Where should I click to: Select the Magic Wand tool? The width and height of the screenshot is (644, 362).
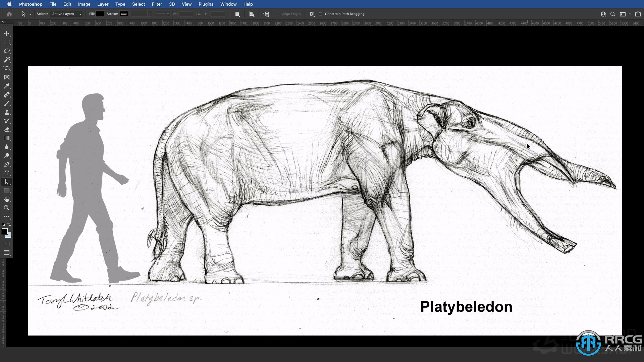7,60
